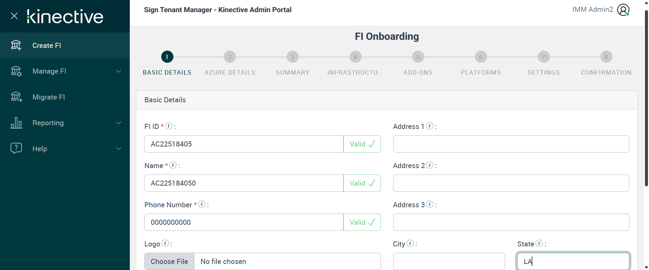Image resolution: width=649 pixels, height=270 pixels.
Task: Click the FI ID info icon
Action: [x=169, y=126]
